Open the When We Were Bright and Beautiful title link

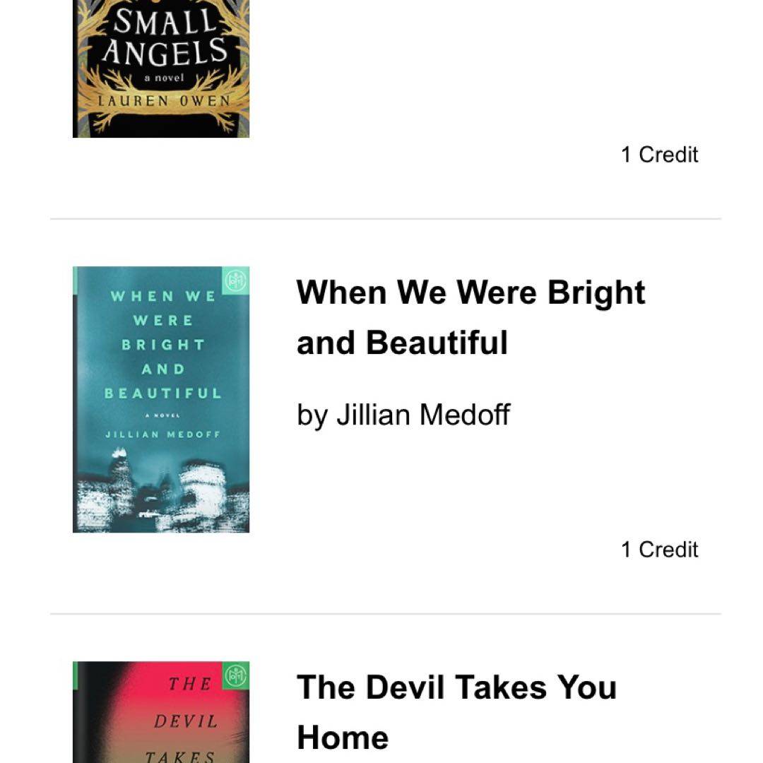[471, 317]
